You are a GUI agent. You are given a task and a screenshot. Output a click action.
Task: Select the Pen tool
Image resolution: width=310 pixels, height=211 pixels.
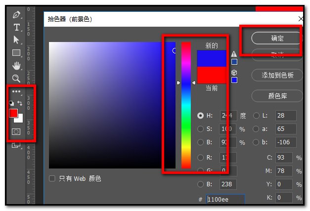tap(16, 15)
